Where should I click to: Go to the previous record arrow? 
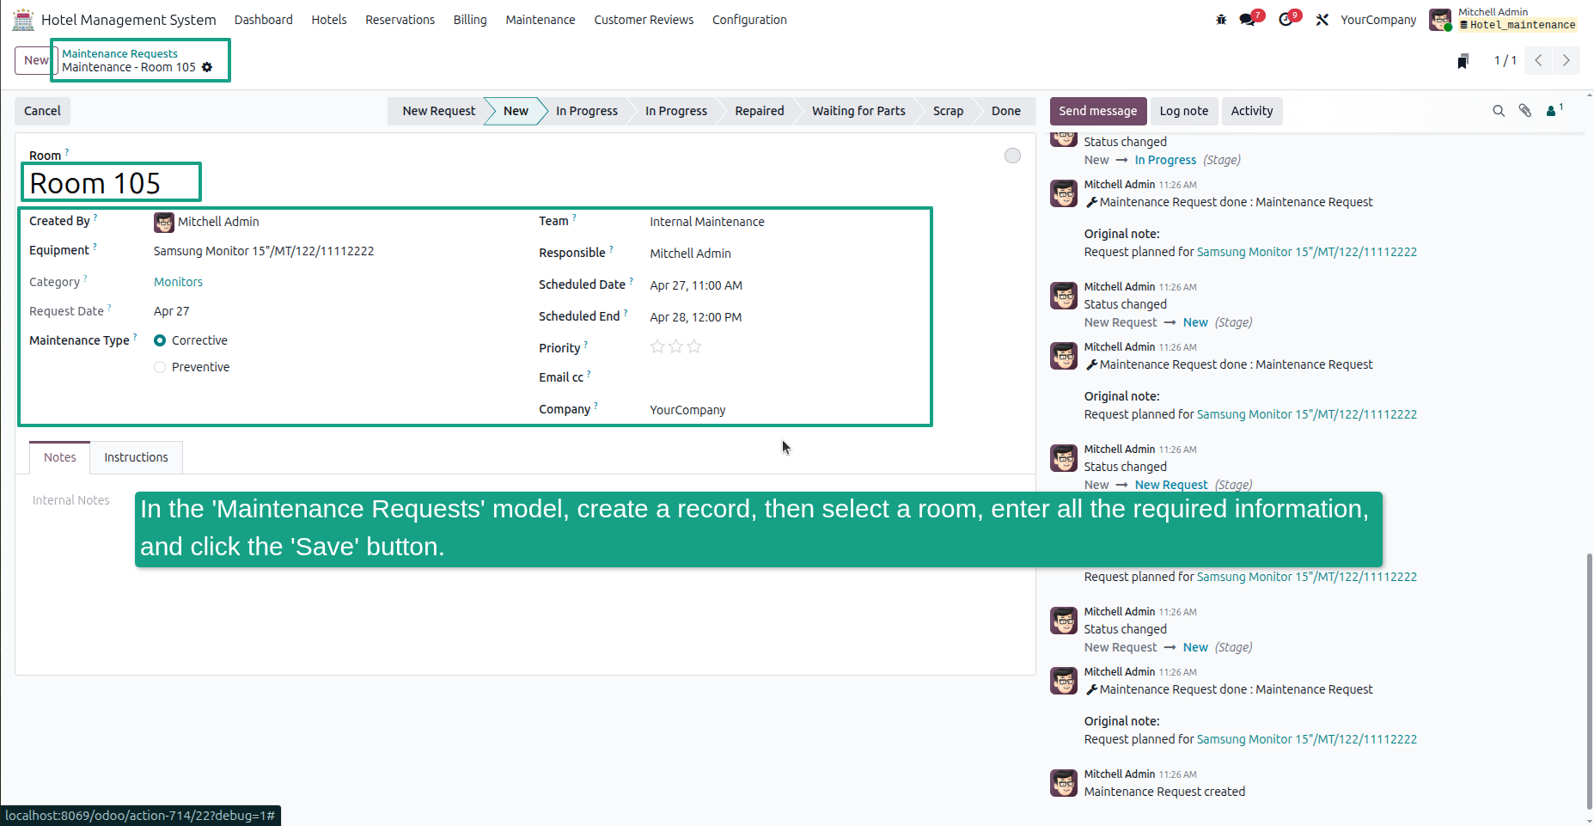[x=1539, y=60]
